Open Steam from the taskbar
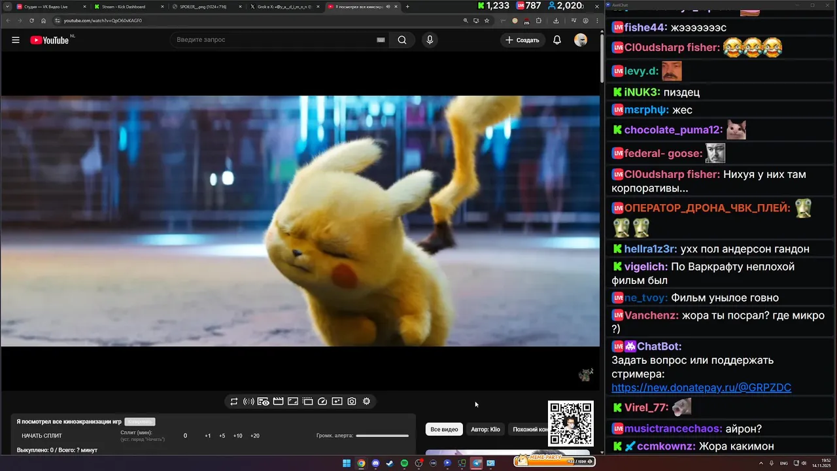 pos(390,463)
